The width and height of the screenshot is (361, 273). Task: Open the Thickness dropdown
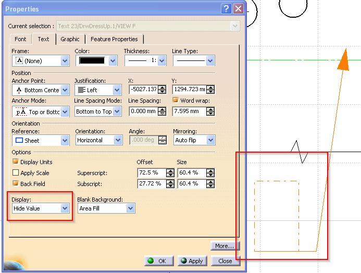(162, 61)
